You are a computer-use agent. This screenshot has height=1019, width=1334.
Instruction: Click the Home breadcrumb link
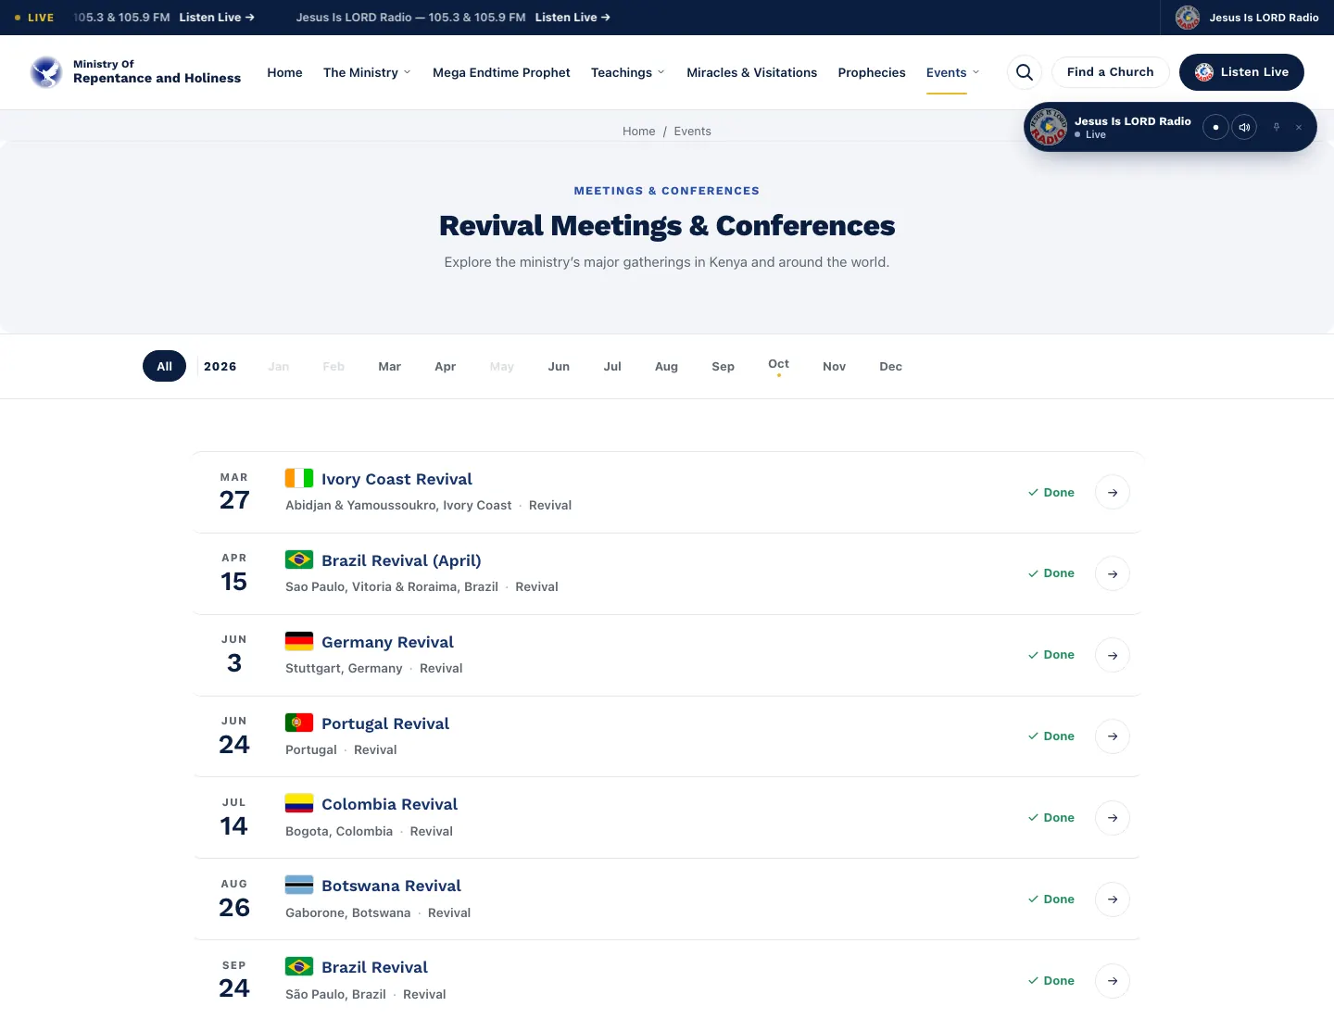coord(639,131)
